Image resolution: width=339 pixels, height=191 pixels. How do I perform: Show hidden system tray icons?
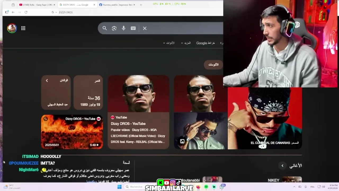tap(294, 187)
